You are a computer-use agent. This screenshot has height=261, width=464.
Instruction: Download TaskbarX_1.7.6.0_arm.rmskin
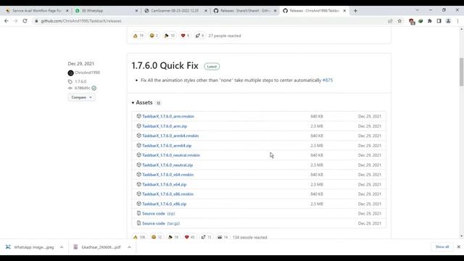[x=168, y=116]
